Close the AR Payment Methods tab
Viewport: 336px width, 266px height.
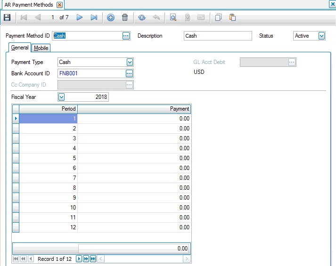click(59, 5)
